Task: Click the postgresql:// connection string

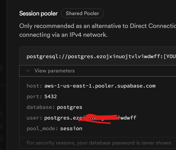Action: click(101, 57)
